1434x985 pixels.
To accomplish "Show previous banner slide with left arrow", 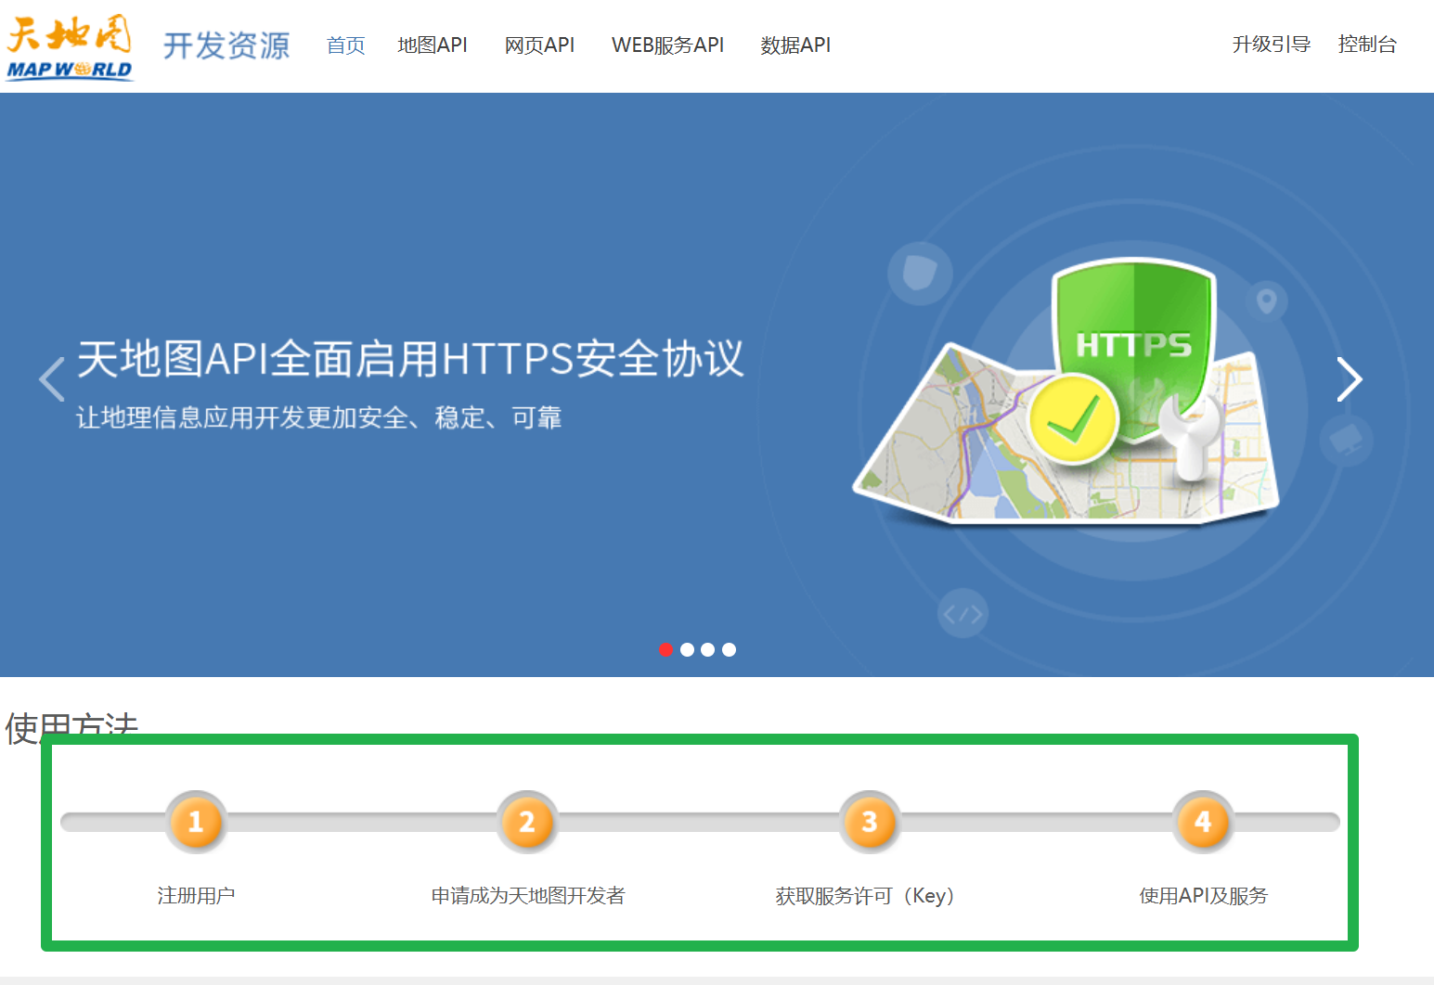I will tap(52, 379).
